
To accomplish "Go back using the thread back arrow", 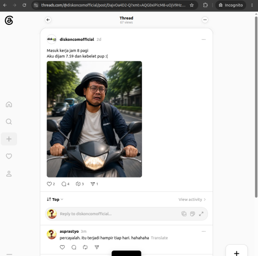I will [48, 20].
